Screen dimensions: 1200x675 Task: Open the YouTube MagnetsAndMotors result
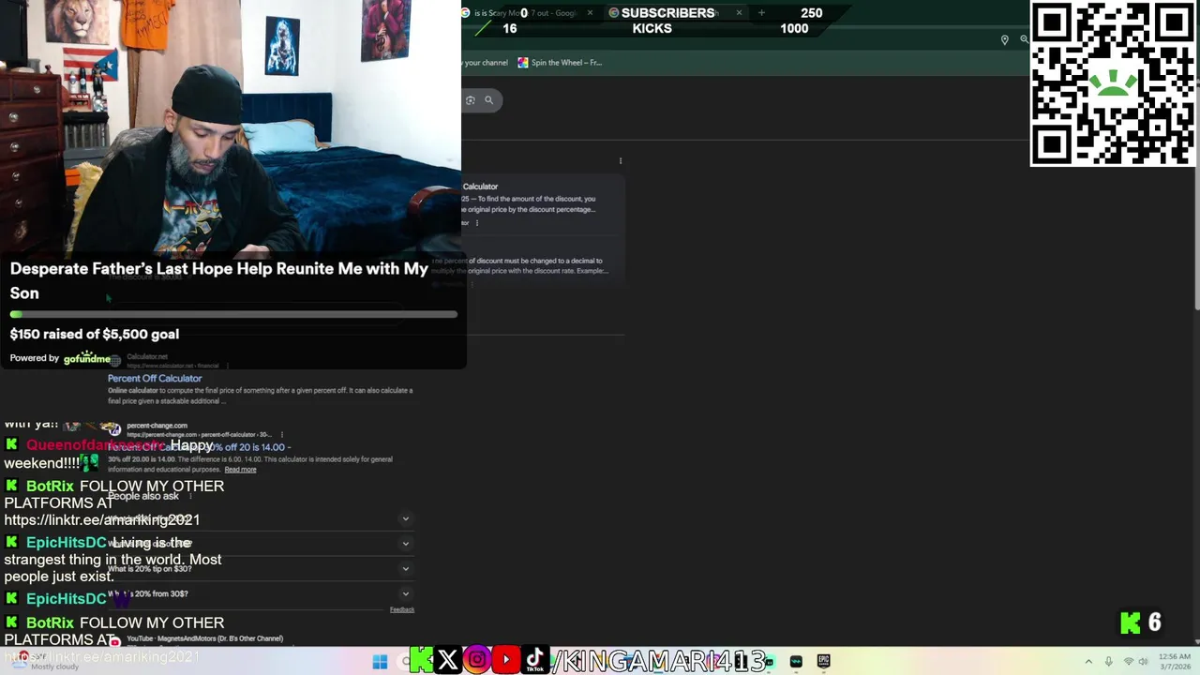pyautogui.click(x=204, y=638)
